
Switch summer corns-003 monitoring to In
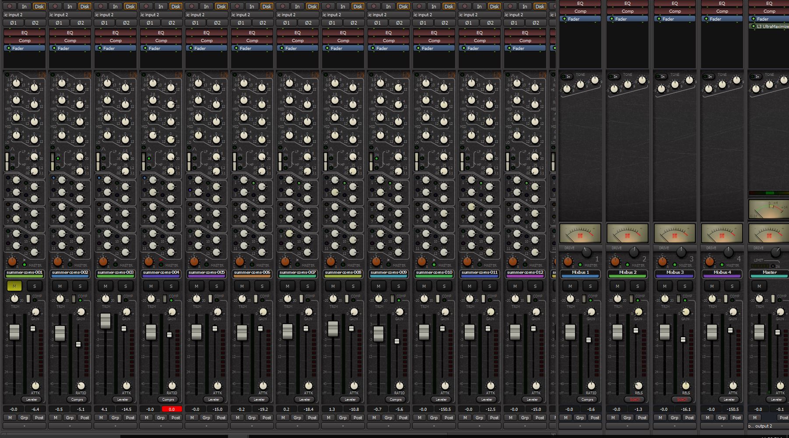[x=115, y=7]
